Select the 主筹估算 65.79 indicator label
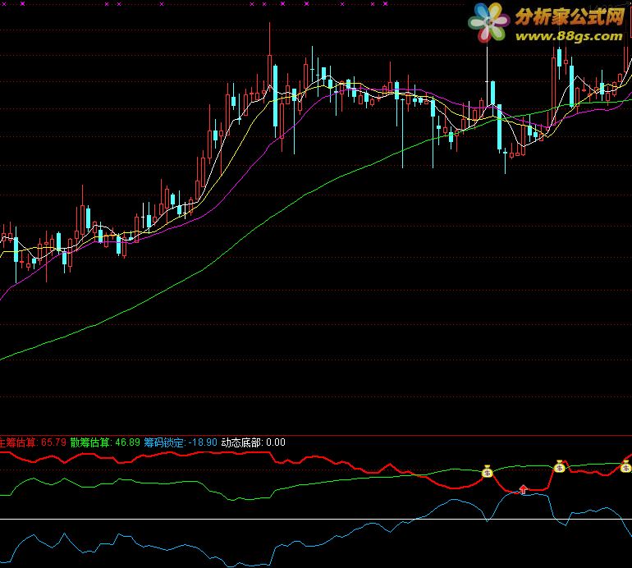The height and width of the screenshot is (568, 632). [33, 442]
